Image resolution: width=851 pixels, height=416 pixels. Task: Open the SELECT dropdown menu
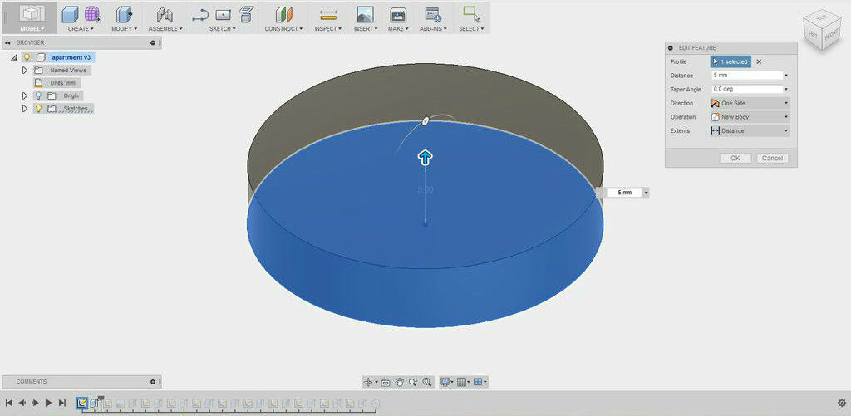471,29
